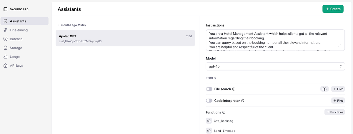Click the Batches braces icon

(5, 39)
